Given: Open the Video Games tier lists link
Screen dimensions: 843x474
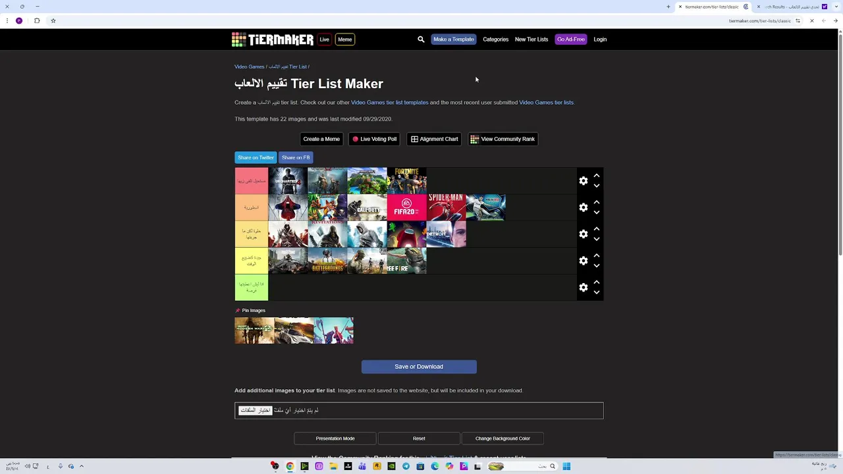Looking at the screenshot, I should pos(546,103).
